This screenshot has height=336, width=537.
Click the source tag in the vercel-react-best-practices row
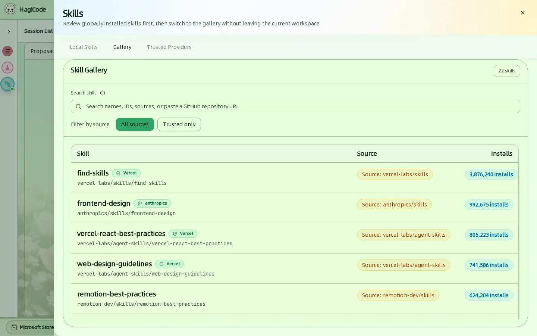(404, 235)
